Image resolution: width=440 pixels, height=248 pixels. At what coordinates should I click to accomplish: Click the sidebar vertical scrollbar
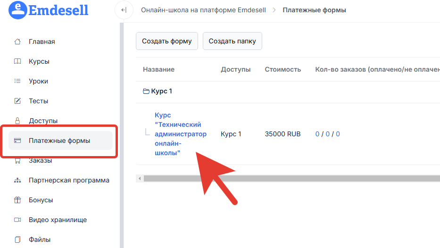pos(122,135)
